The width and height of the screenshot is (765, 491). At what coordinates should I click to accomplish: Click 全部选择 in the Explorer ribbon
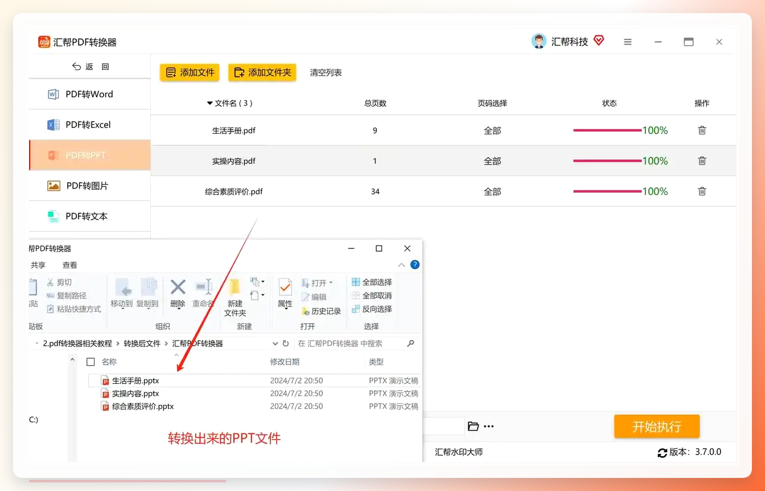(372, 283)
